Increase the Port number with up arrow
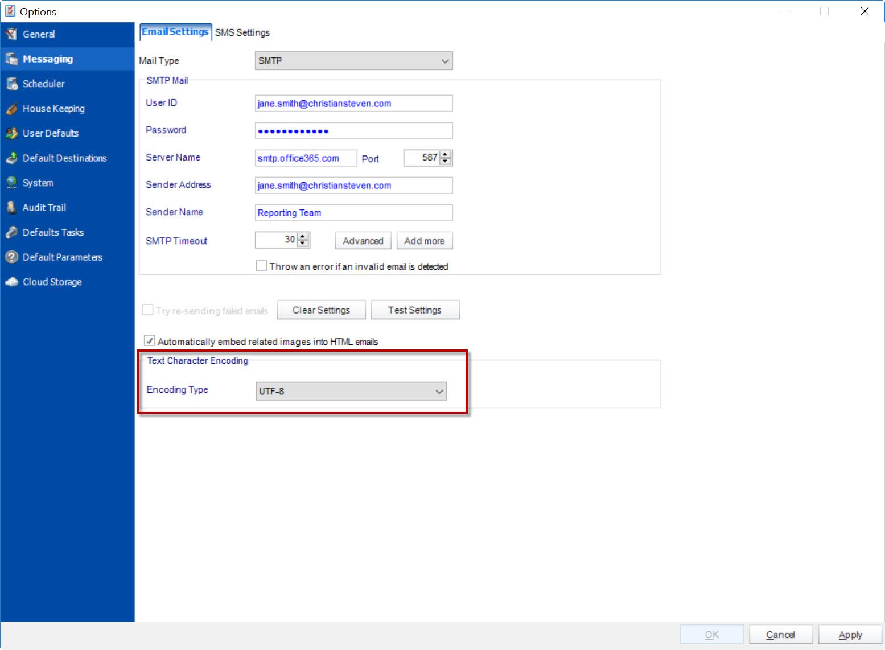Screen dimensions: 885x650 click(x=446, y=154)
